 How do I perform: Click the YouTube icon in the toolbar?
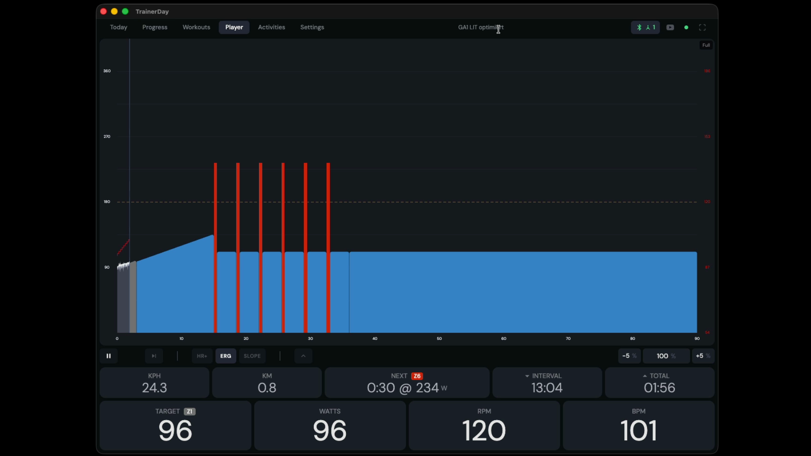pyautogui.click(x=671, y=27)
